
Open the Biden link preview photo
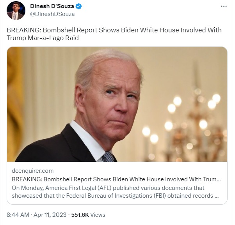(x=117, y=104)
